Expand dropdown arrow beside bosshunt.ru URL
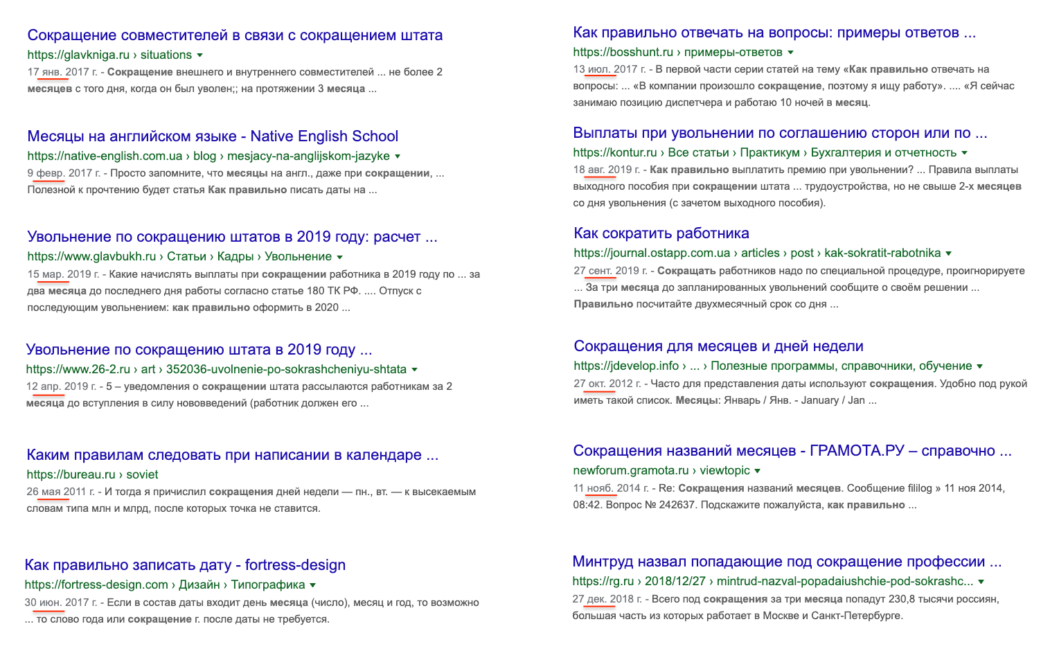 pos(790,53)
